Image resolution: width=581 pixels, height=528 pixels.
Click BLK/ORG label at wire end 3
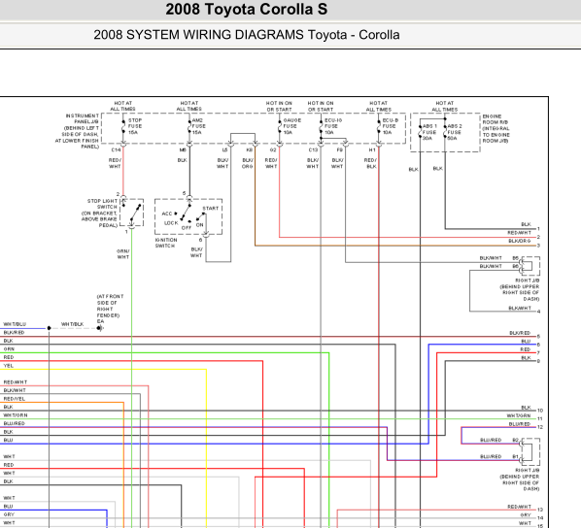tap(520, 241)
